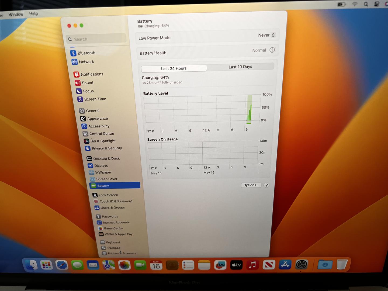
Task: Open the Mail app in Dock
Action: coord(93,265)
